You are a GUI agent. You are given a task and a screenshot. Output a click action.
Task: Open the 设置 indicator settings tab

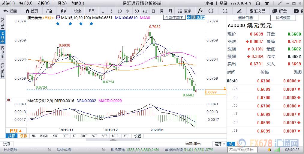(x=137, y=136)
